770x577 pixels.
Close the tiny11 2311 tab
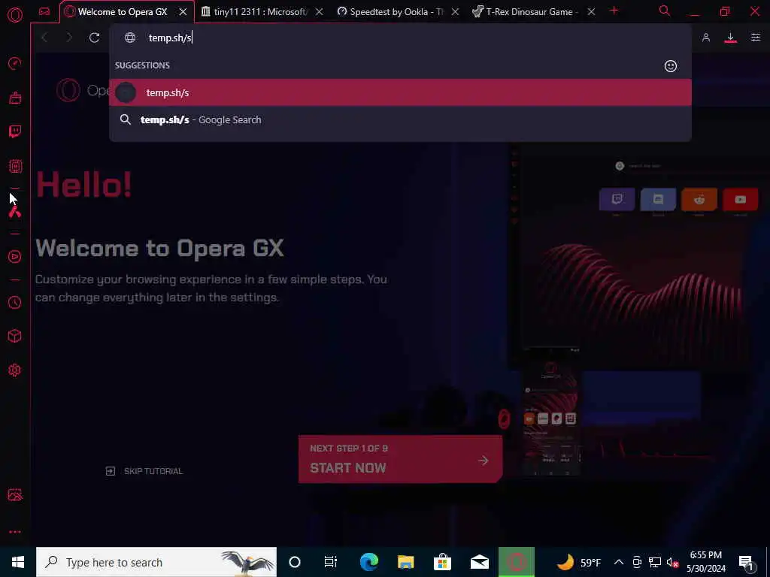click(319, 12)
